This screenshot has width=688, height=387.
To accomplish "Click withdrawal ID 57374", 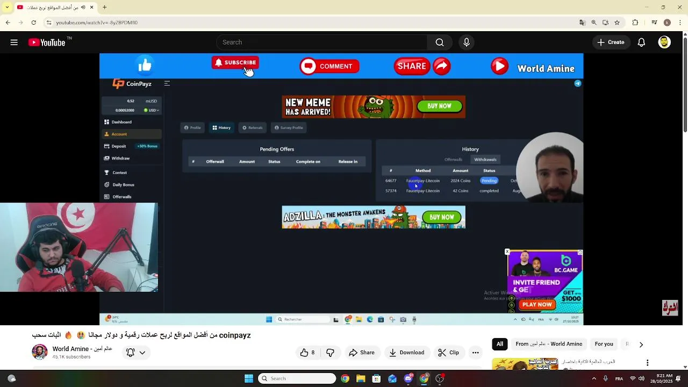I will [391, 191].
